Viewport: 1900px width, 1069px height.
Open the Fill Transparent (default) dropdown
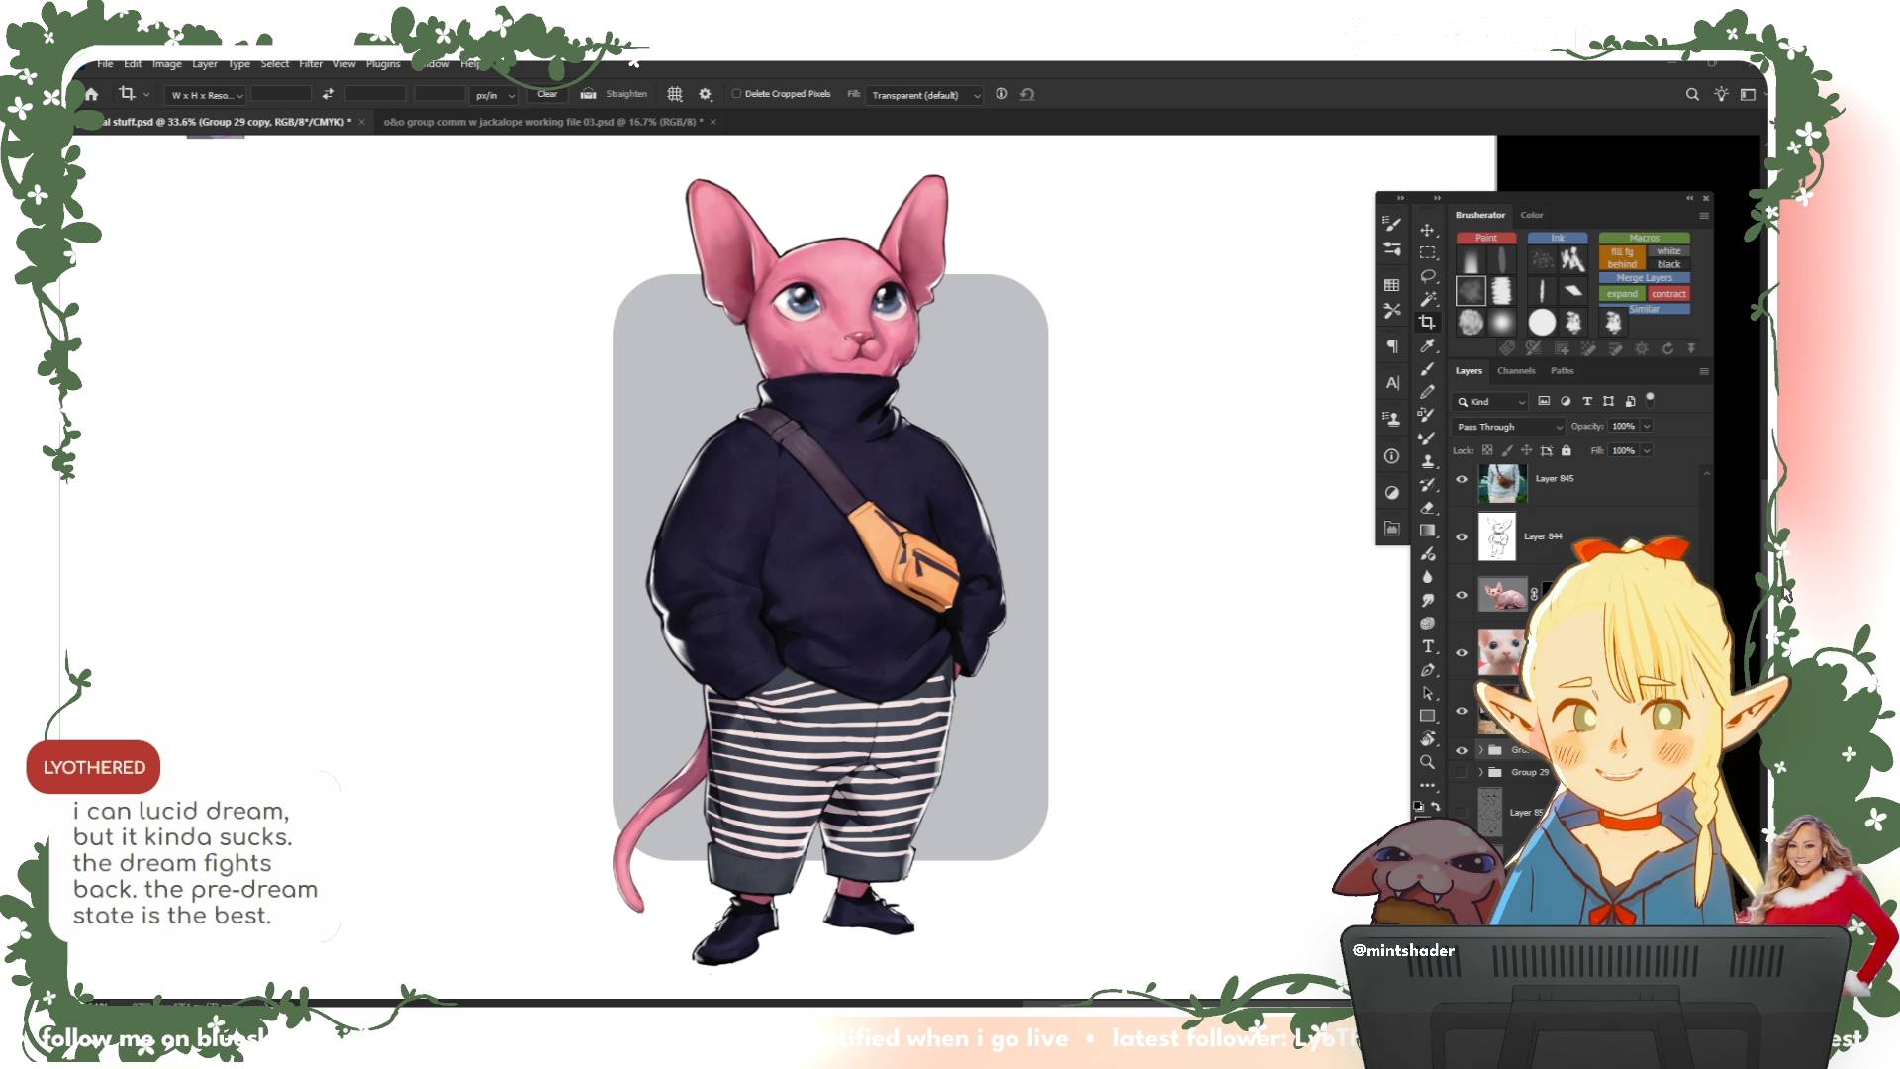point(925,95)
